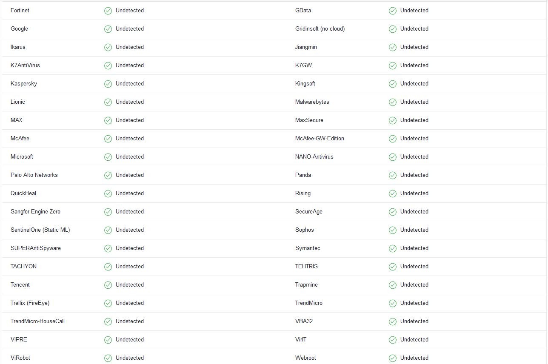This screenshot has height=364, width=548.
Task: Click the check icon next to Tencent
Action: [108, 285]
